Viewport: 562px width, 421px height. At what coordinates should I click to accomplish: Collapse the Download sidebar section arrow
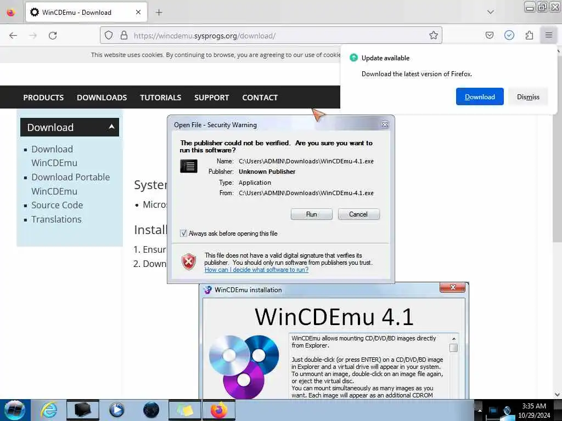(x=111, y=127)
